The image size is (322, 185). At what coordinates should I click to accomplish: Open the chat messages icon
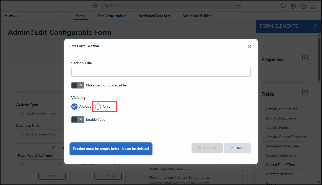pyautogui.click(x=283, y=6)
